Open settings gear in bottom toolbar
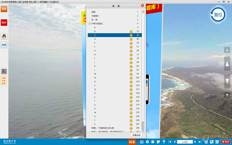This screenshot has height=145, width=232. click(x=147, y=142)
